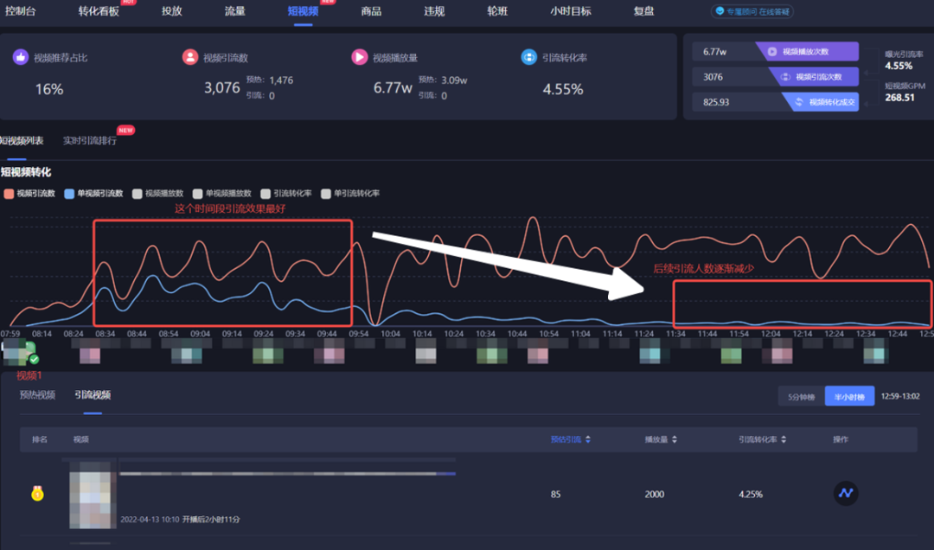Click the 视频播放量 play icon
This screenshot has height=550, width=934.
360,57
